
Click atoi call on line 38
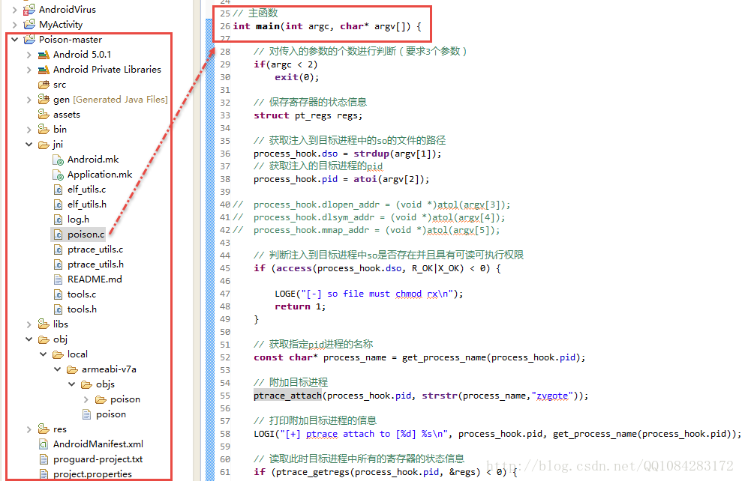[365, 179]
